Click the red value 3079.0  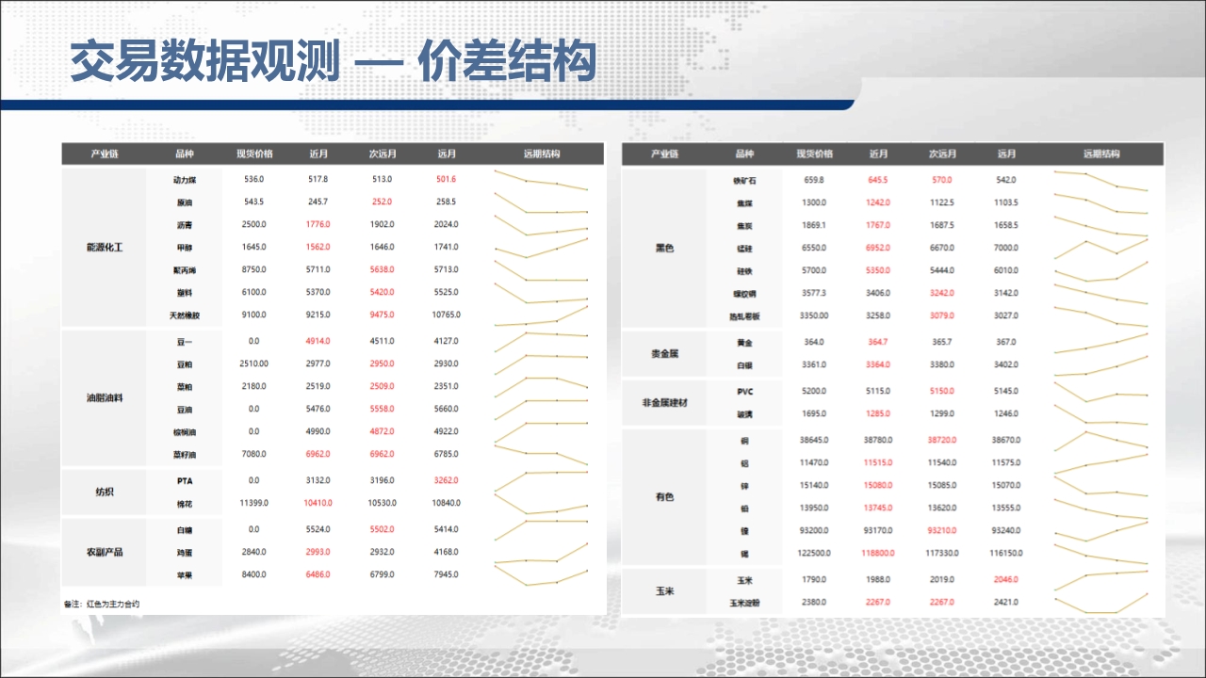pos(941,315)
